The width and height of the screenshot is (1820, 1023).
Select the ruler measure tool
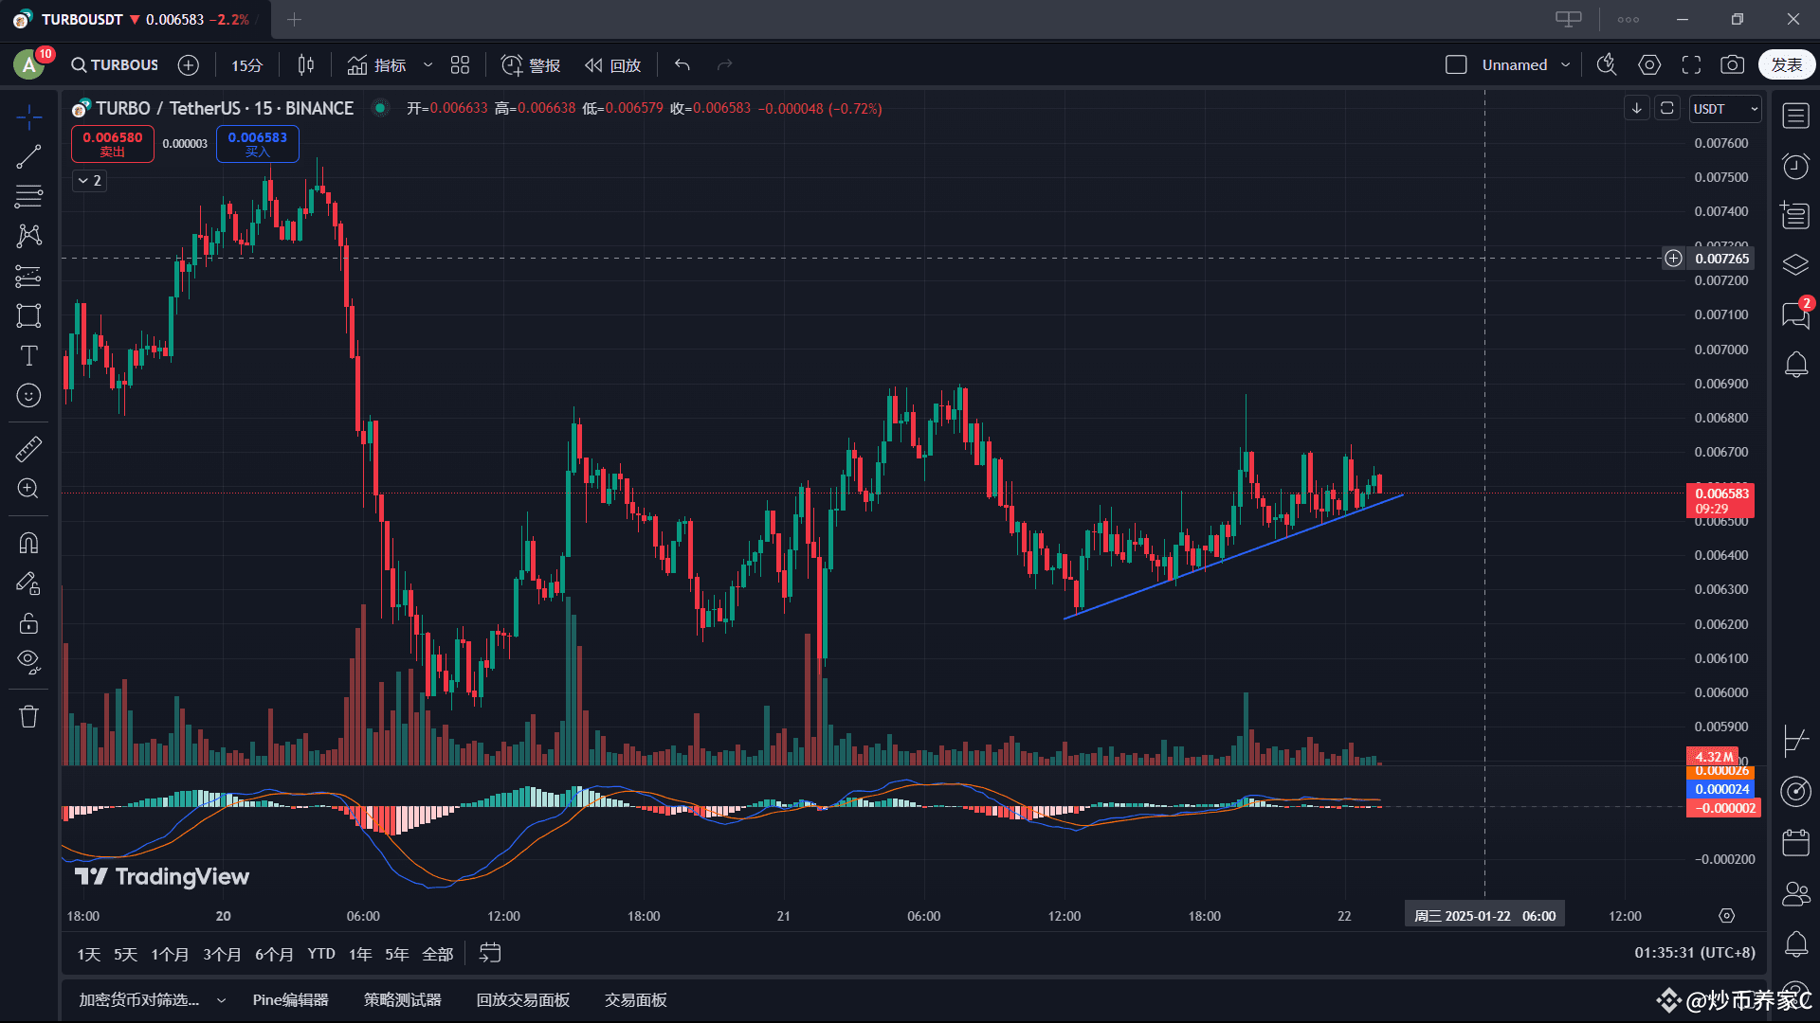coord(28,449)
